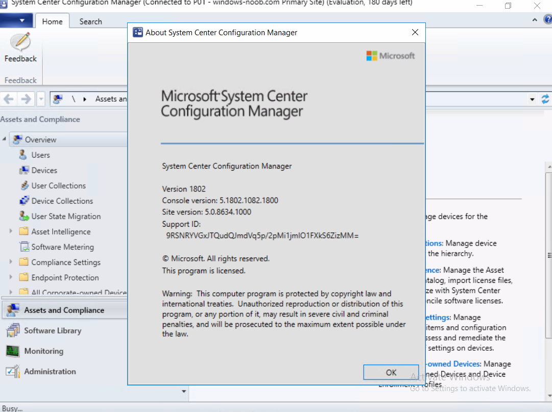The width and height of the screenshot is (552, 412).
Task: Open the Assets and Compliance workspace icon
Action: coord(13,310)
